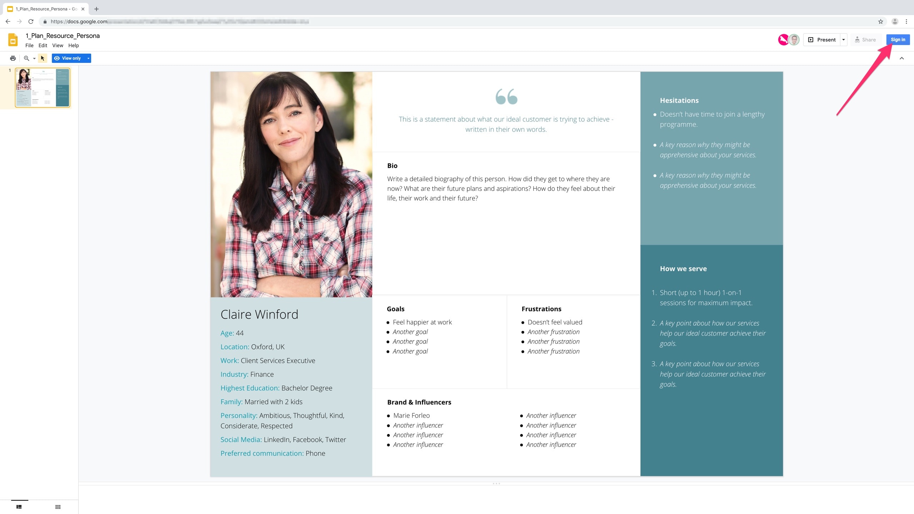Click the document title 1_Plan_Resource_Persona
This screenshot has height=514, width=914.
[63, 36]
